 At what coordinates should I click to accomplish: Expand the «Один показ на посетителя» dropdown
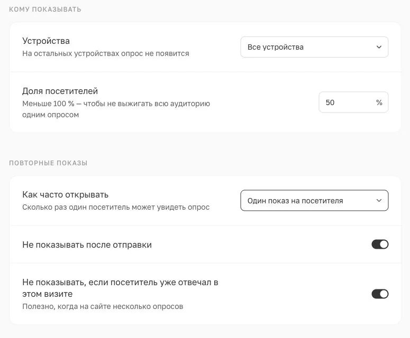314,201
